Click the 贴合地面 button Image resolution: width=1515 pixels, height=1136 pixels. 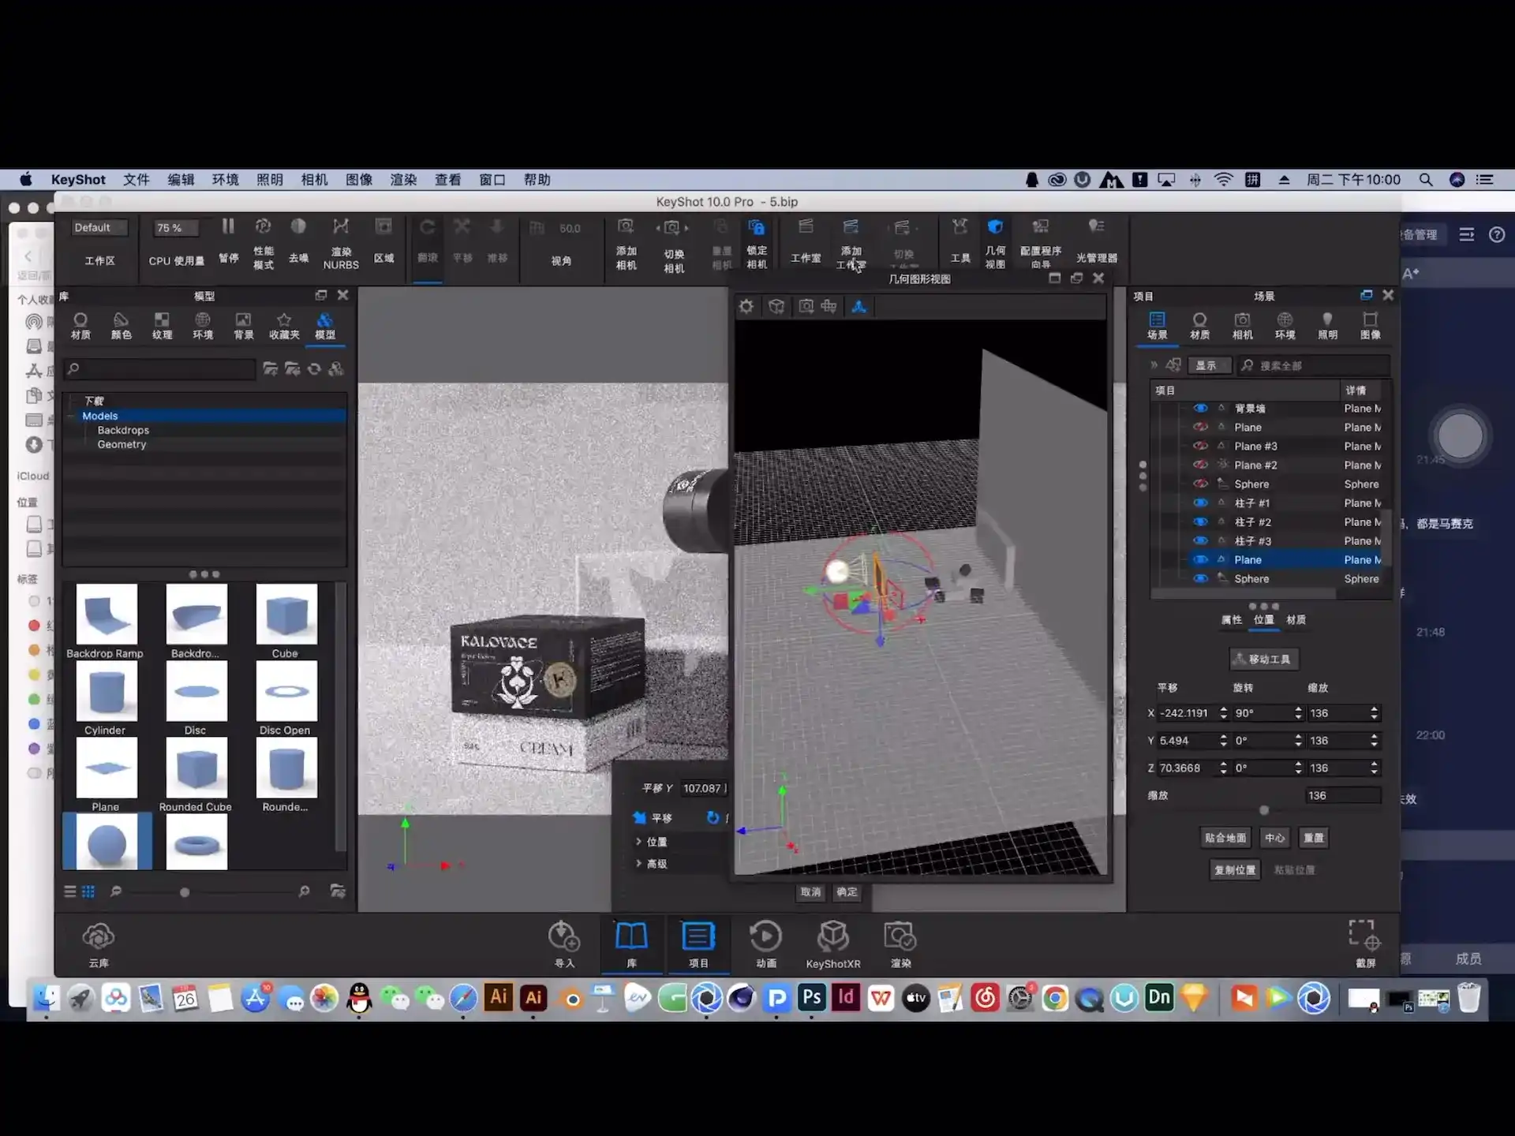point(1225,838)
